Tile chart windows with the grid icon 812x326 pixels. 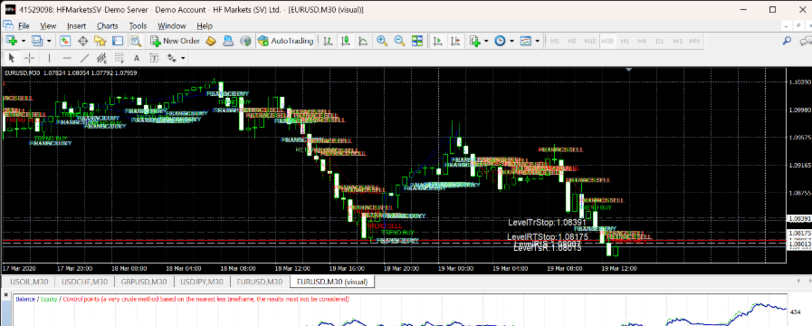point(417,41)
